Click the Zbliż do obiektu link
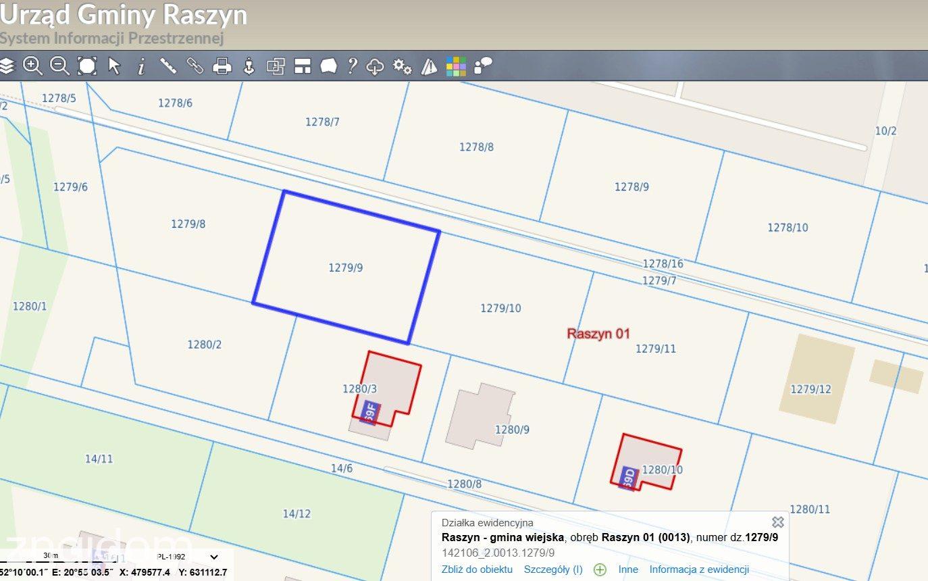Viewport: 928px width, 581px height. (477, 570)
